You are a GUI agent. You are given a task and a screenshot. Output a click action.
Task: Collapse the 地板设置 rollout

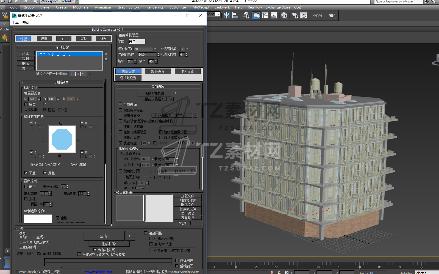click(x=62, y=48)
